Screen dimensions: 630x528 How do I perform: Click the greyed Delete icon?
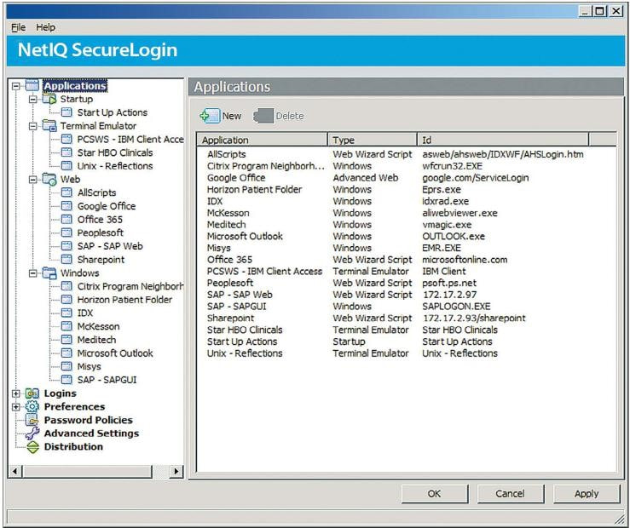pyautogui.click(x=263, y=116)
